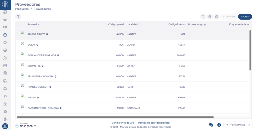Click location pin next to EPISAVEUR - POMONA
Viewport: 256px width, 130px height.
coord(55,76)
